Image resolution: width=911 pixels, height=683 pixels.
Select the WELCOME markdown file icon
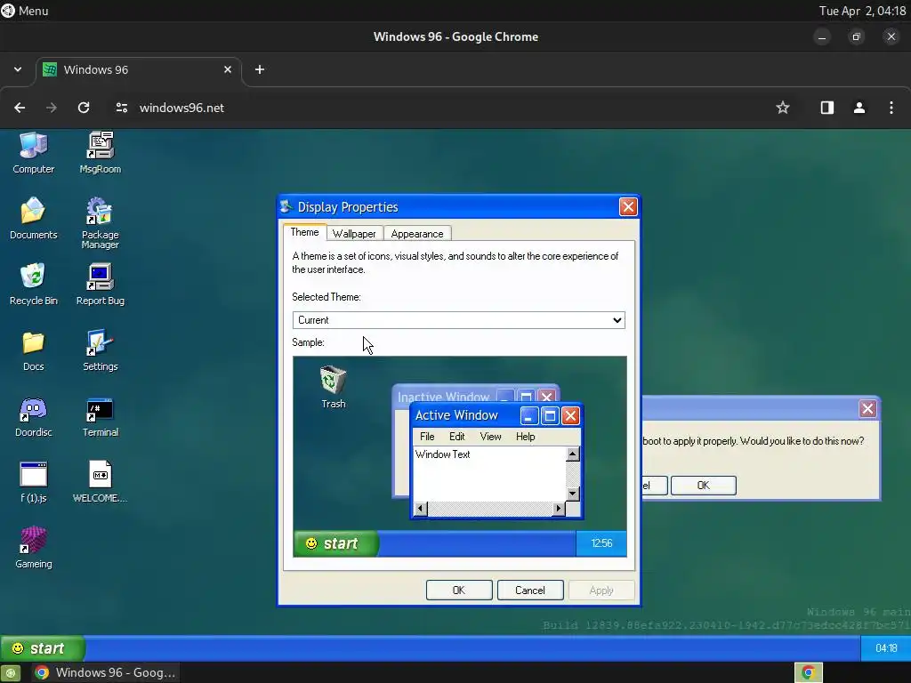tap(100, 482)
